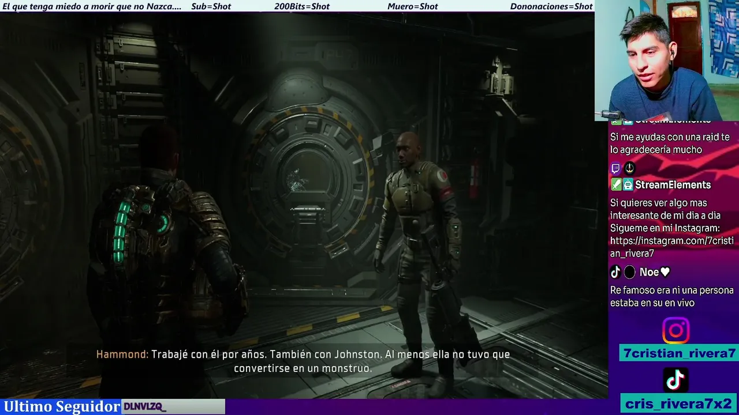The image size is (739, 415).
Task: Click the large Instagram logo
Action: click(x=675, y=331)
